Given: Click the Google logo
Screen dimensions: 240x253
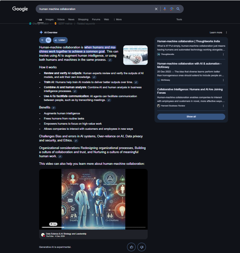Looking at the screenshot, I should (20, 9).
